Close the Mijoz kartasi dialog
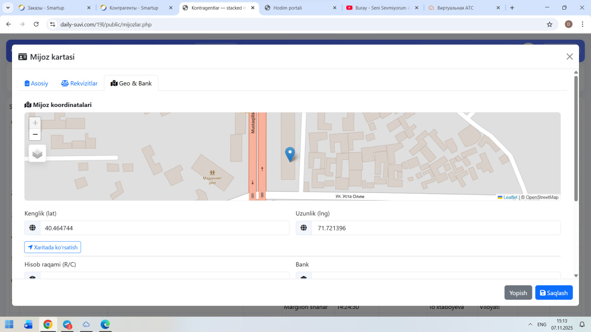The width and height of the screenshot is (591, 332). click(570, 57)
